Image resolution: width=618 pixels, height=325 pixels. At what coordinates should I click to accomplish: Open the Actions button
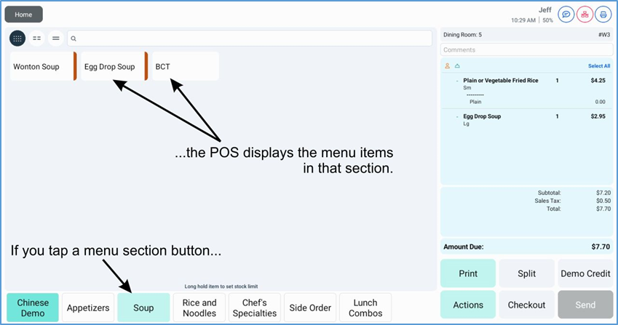pos(468,305)
